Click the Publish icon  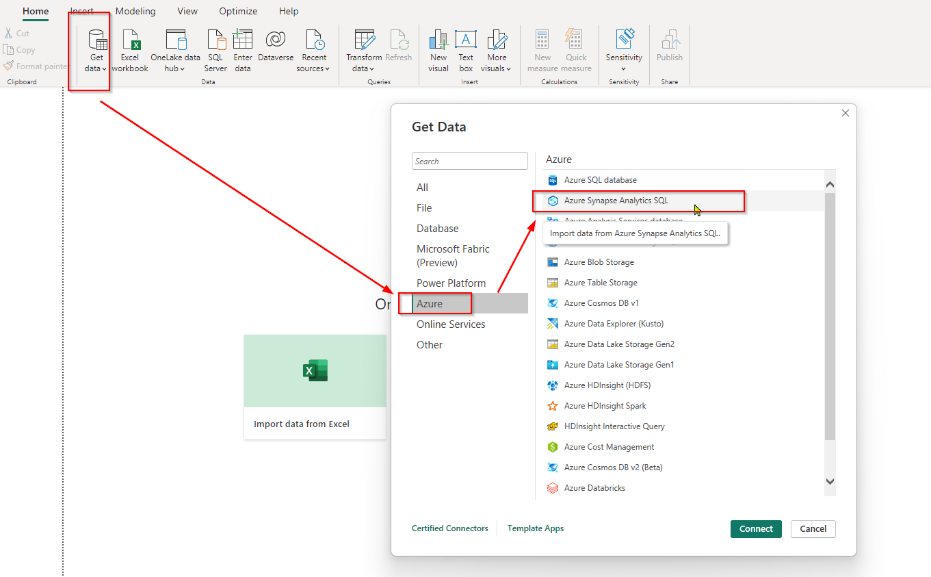click(x=670, y=47)
